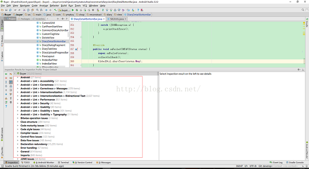Open the Android Monitor tool window

tap(44, 163)
